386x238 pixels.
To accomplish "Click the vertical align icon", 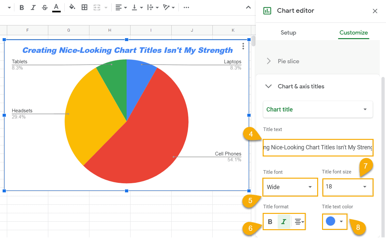I will click(x=135, y=7).
